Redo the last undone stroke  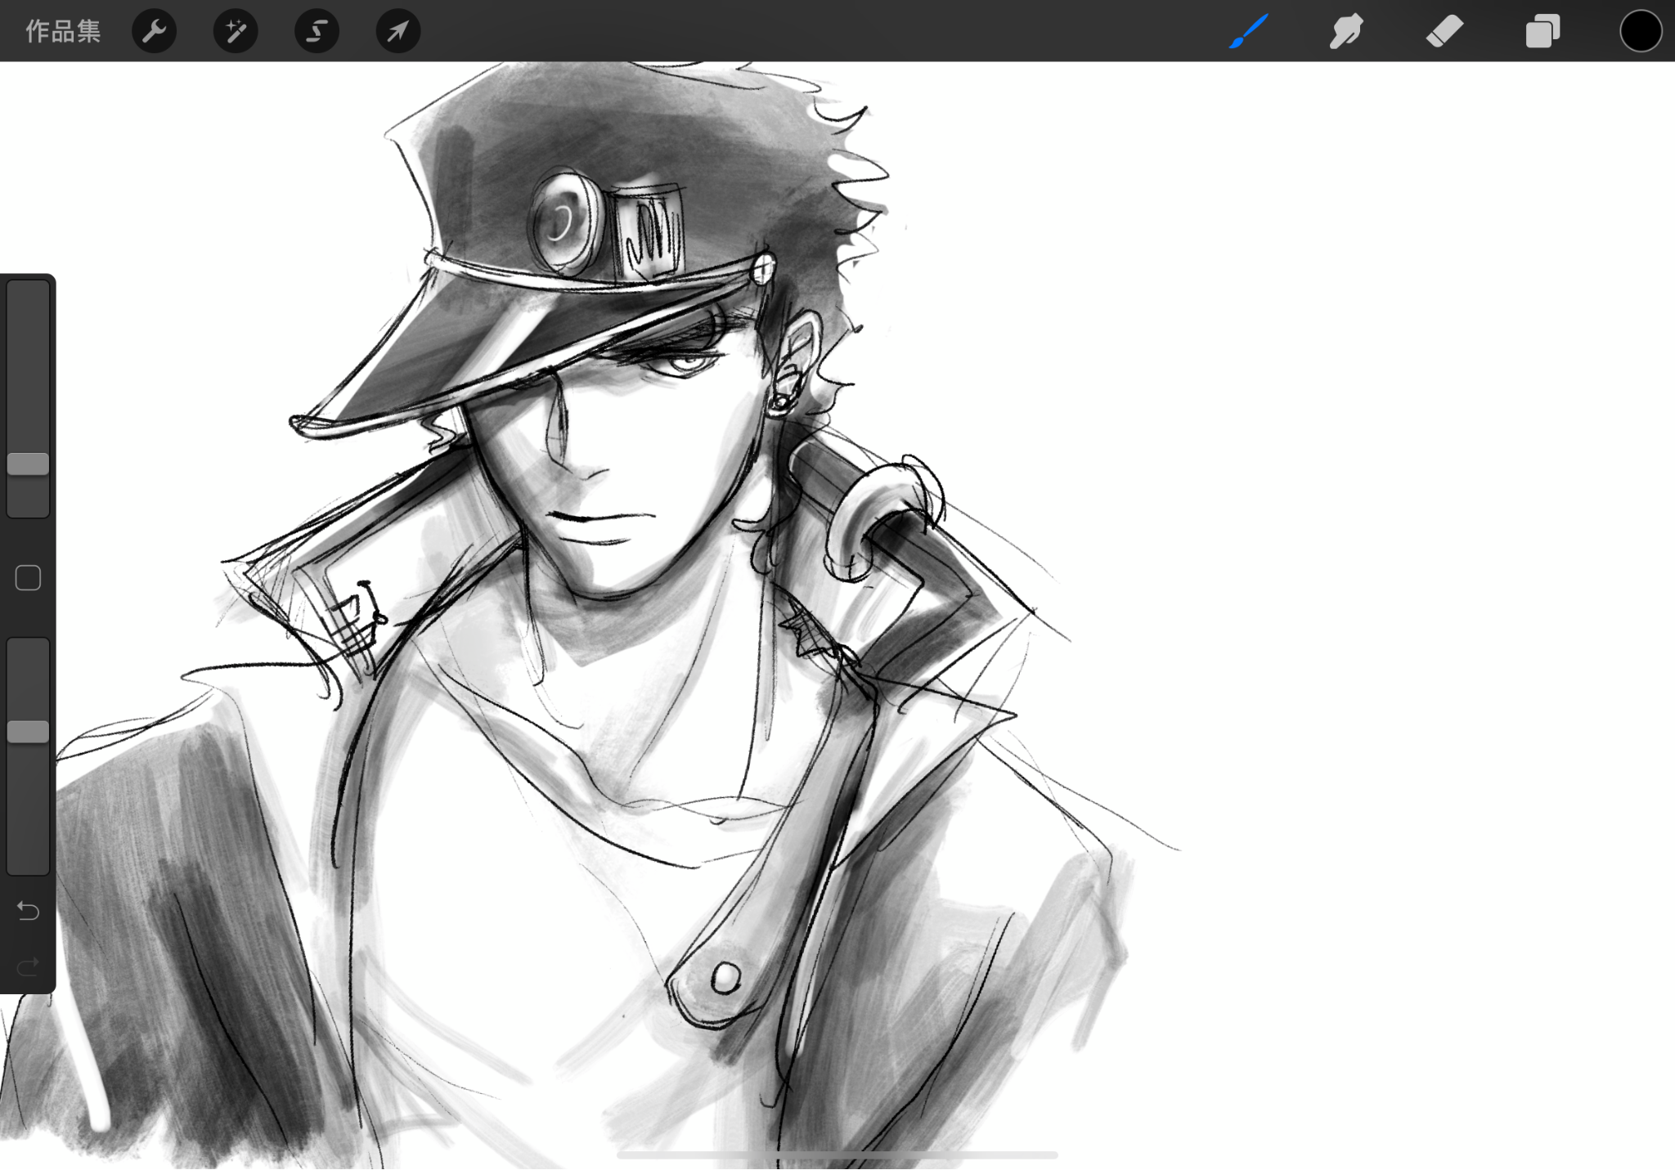tap(28, 968)
